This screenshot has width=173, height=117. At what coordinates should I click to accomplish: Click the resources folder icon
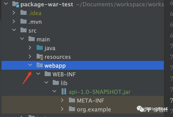(40, 57)
